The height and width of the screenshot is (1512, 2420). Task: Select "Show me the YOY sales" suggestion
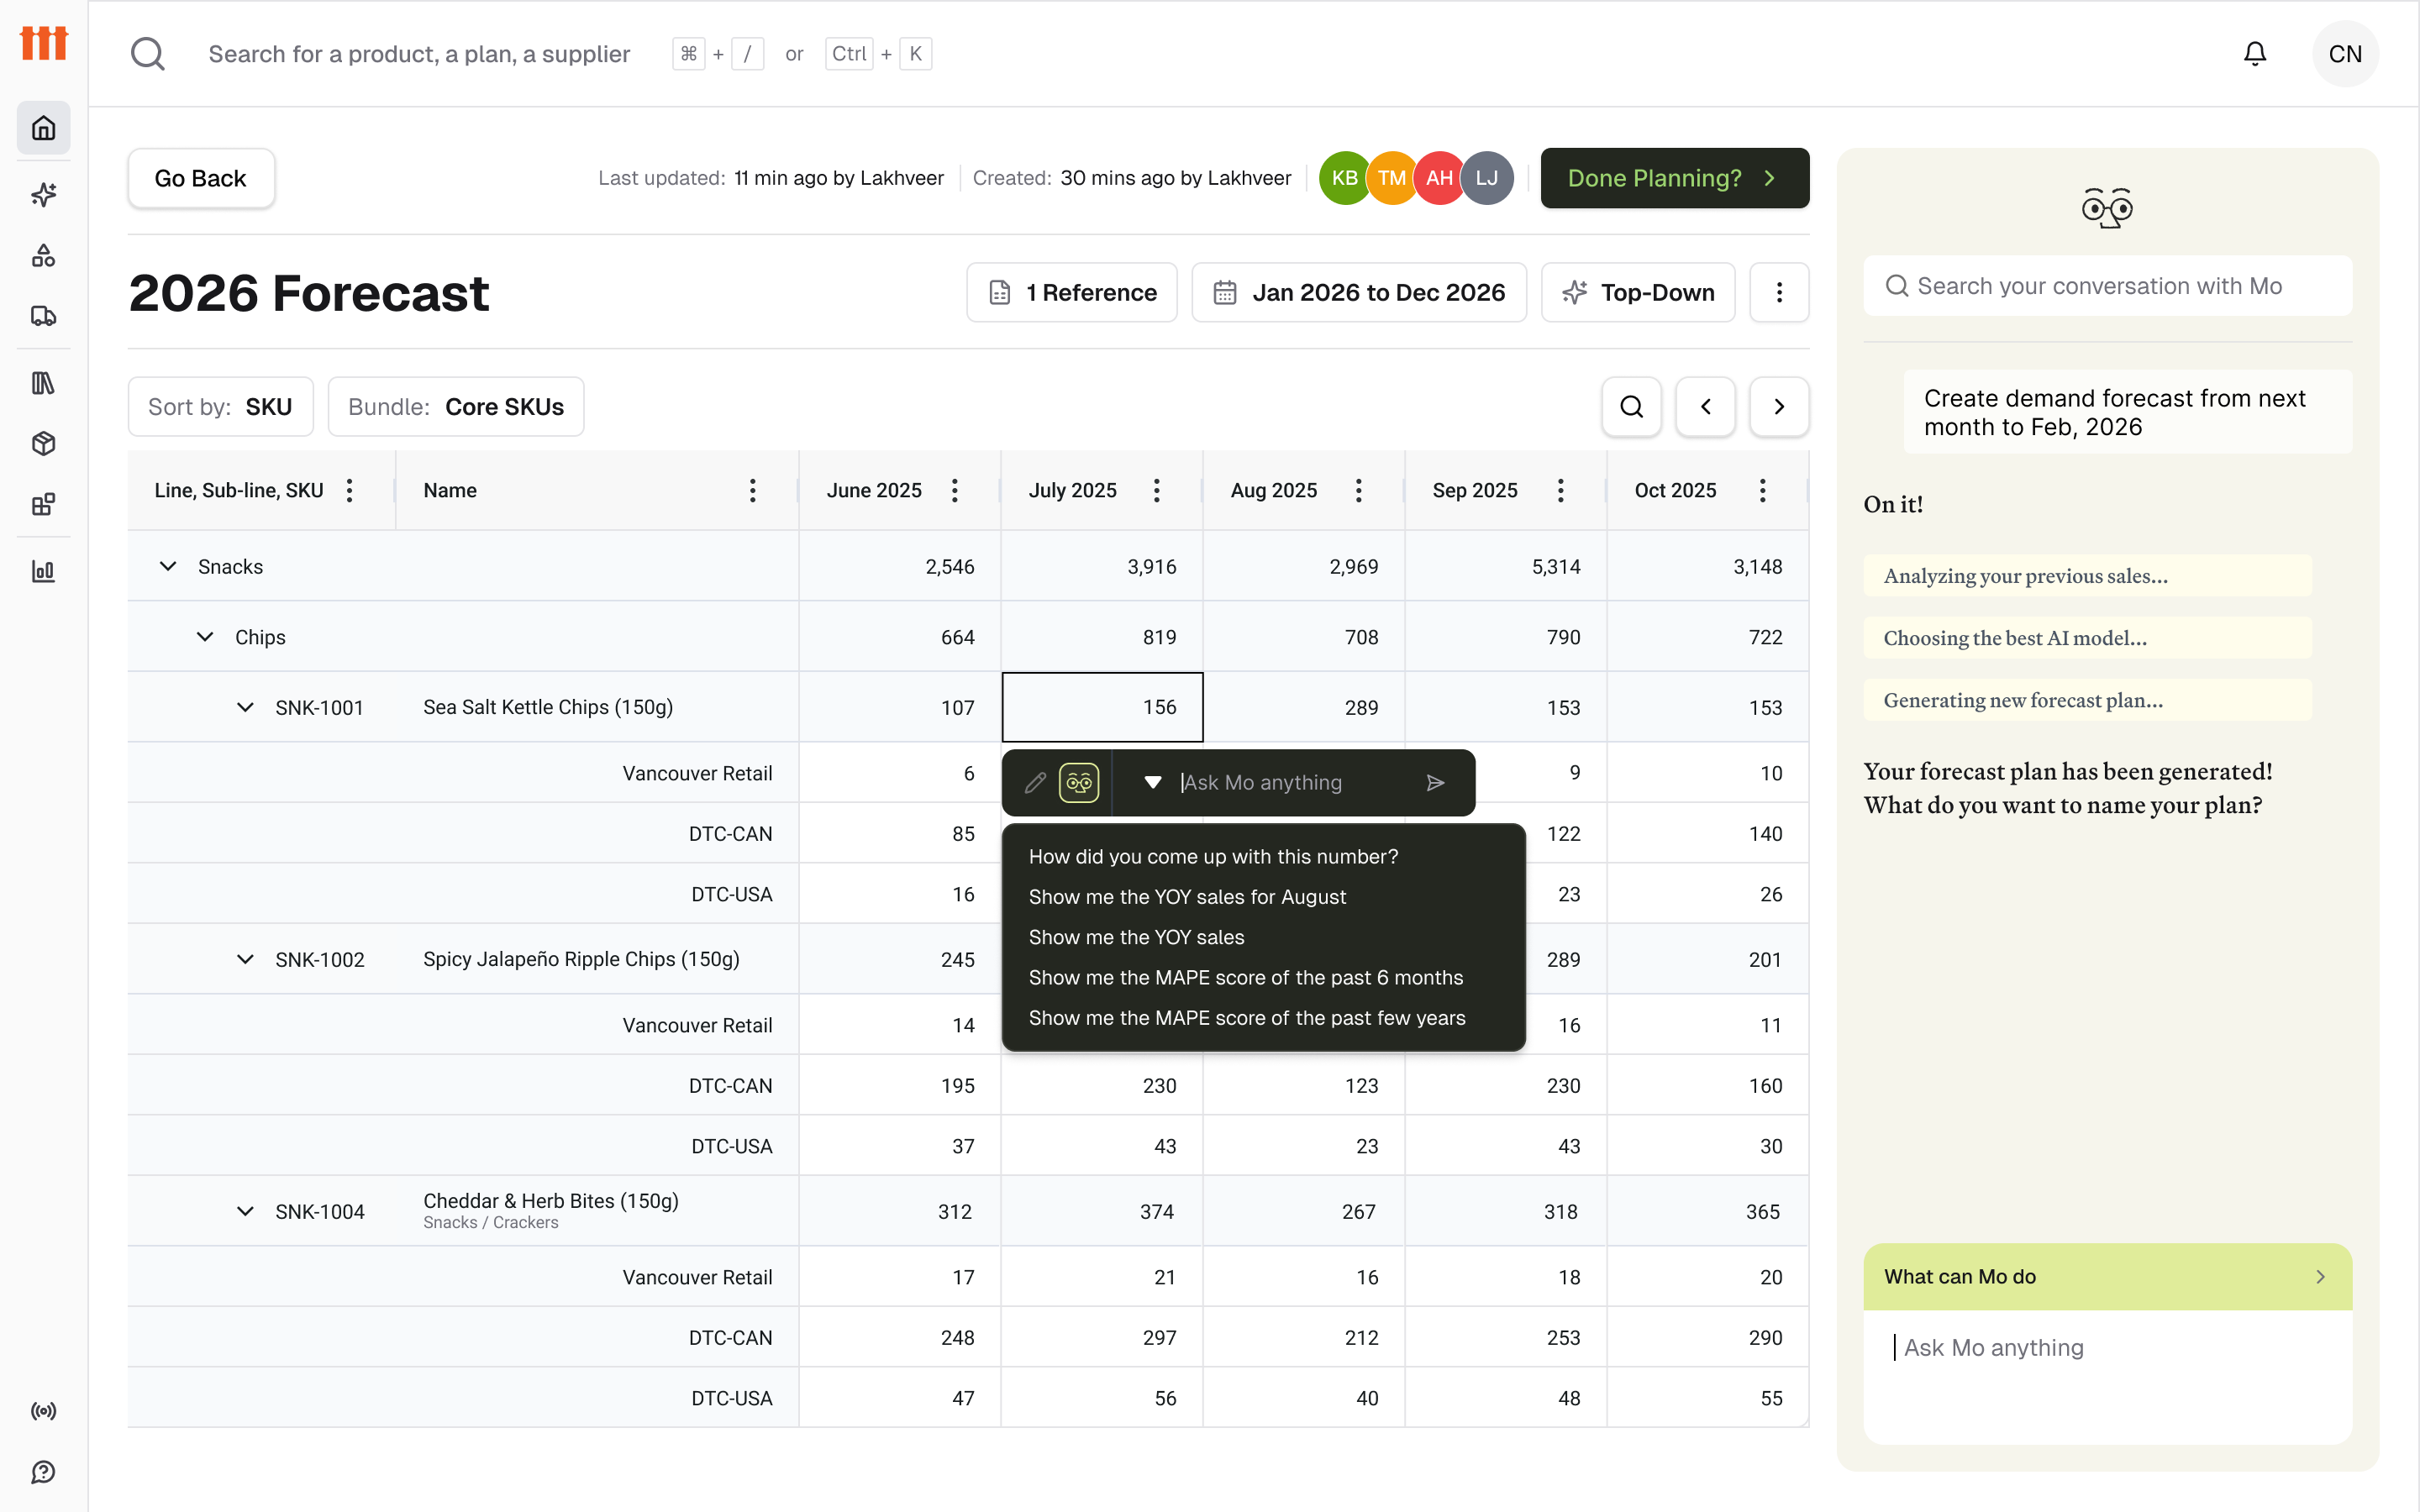tap(1136, 937)
